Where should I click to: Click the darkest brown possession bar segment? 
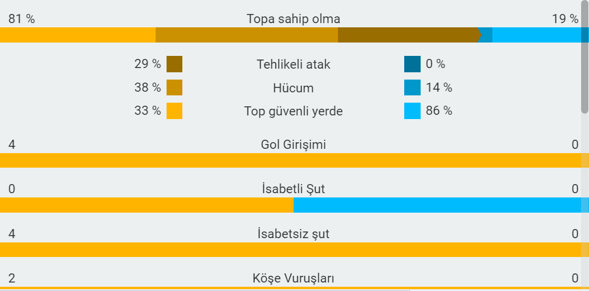[408, 35]
